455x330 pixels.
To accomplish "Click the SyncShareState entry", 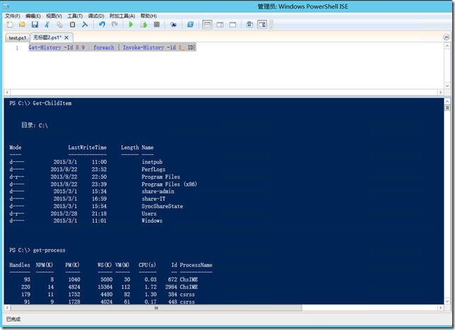I will point(162,206).
